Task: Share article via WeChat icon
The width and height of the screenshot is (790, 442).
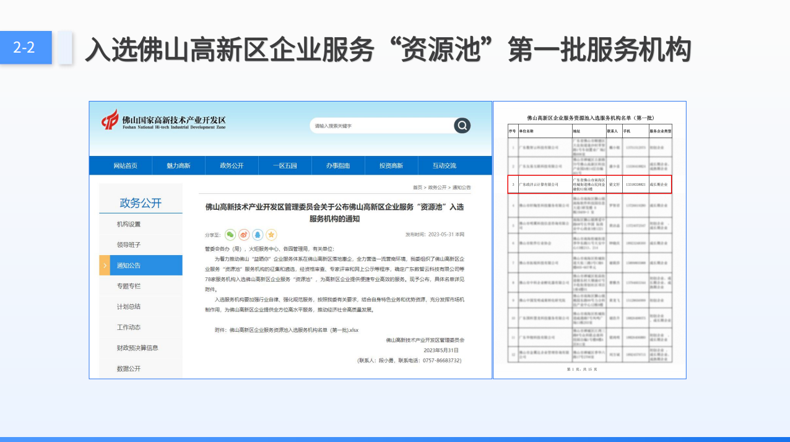Action: coord(230,235)
